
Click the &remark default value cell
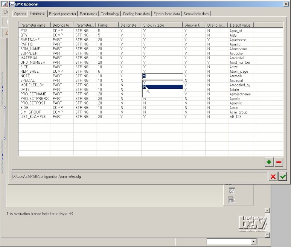tap(241, 76)
